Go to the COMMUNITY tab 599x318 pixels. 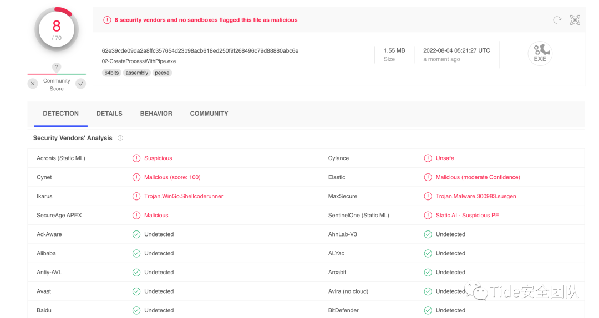[209, 114]
